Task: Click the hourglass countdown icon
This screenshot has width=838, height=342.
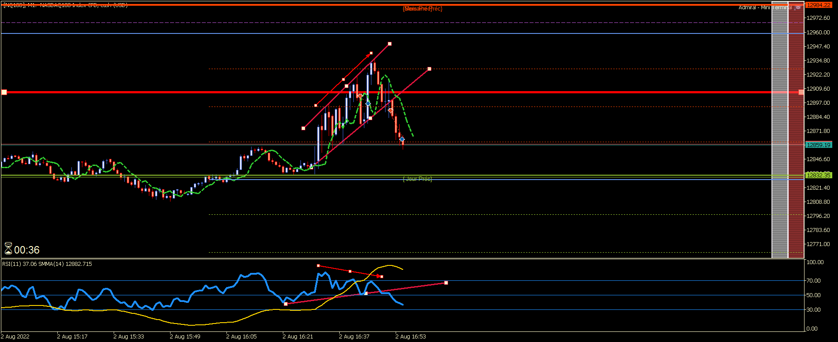Action: pyautogui.click(x=8, y=249)
